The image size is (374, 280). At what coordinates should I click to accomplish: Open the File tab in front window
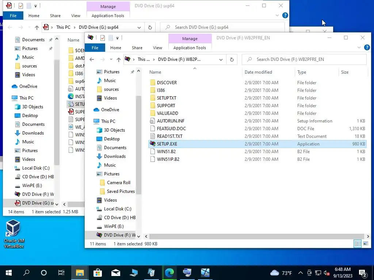click(x=95, y=48)
